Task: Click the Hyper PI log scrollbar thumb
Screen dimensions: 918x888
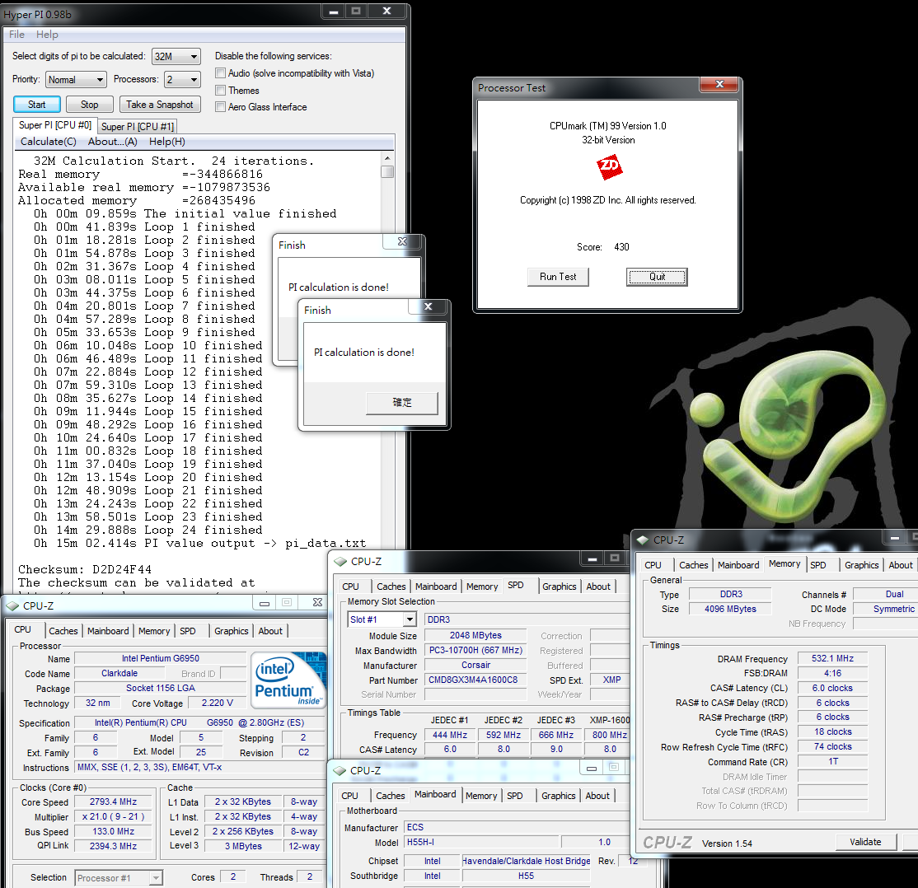Action: pyautogui.click(x=387, y=171)
